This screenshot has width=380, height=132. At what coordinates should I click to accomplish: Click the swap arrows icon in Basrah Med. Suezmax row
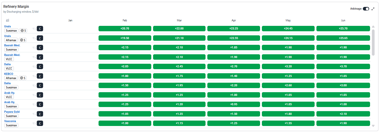click(x=34, y=48)
